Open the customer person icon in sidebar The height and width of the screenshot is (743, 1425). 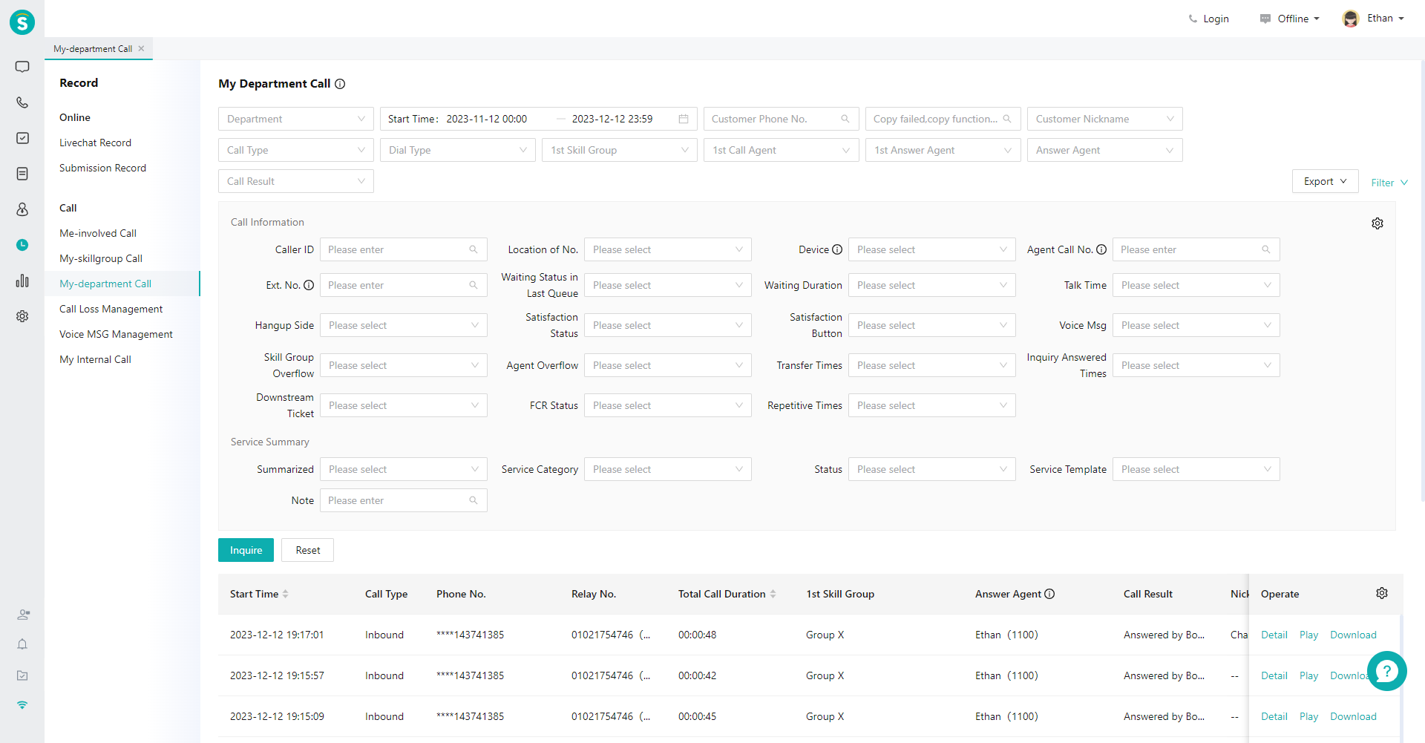(22, 209)
